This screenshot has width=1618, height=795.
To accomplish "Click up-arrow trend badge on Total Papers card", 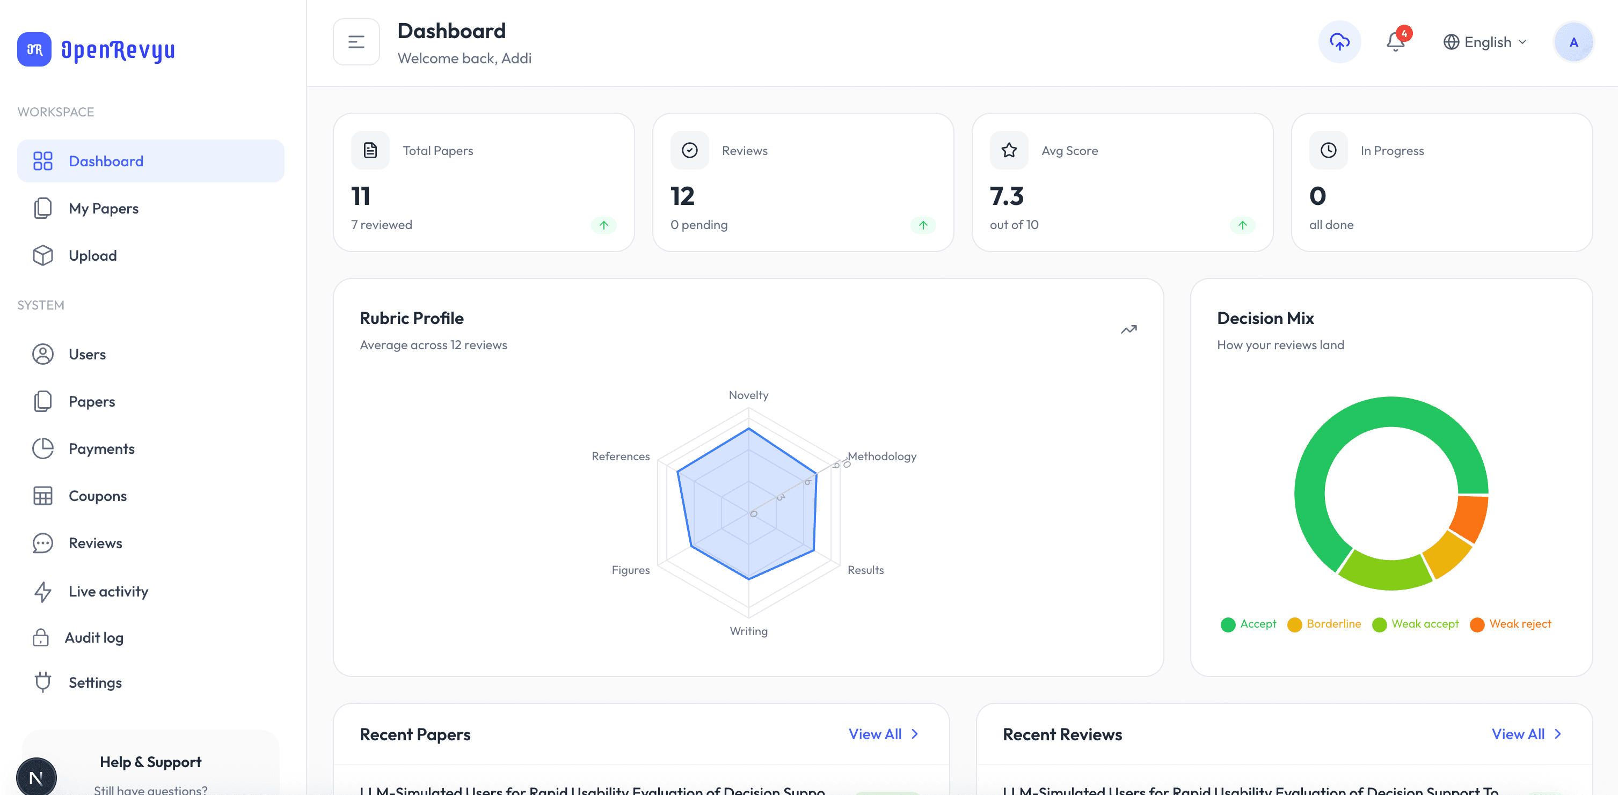I will coord(603,225).
